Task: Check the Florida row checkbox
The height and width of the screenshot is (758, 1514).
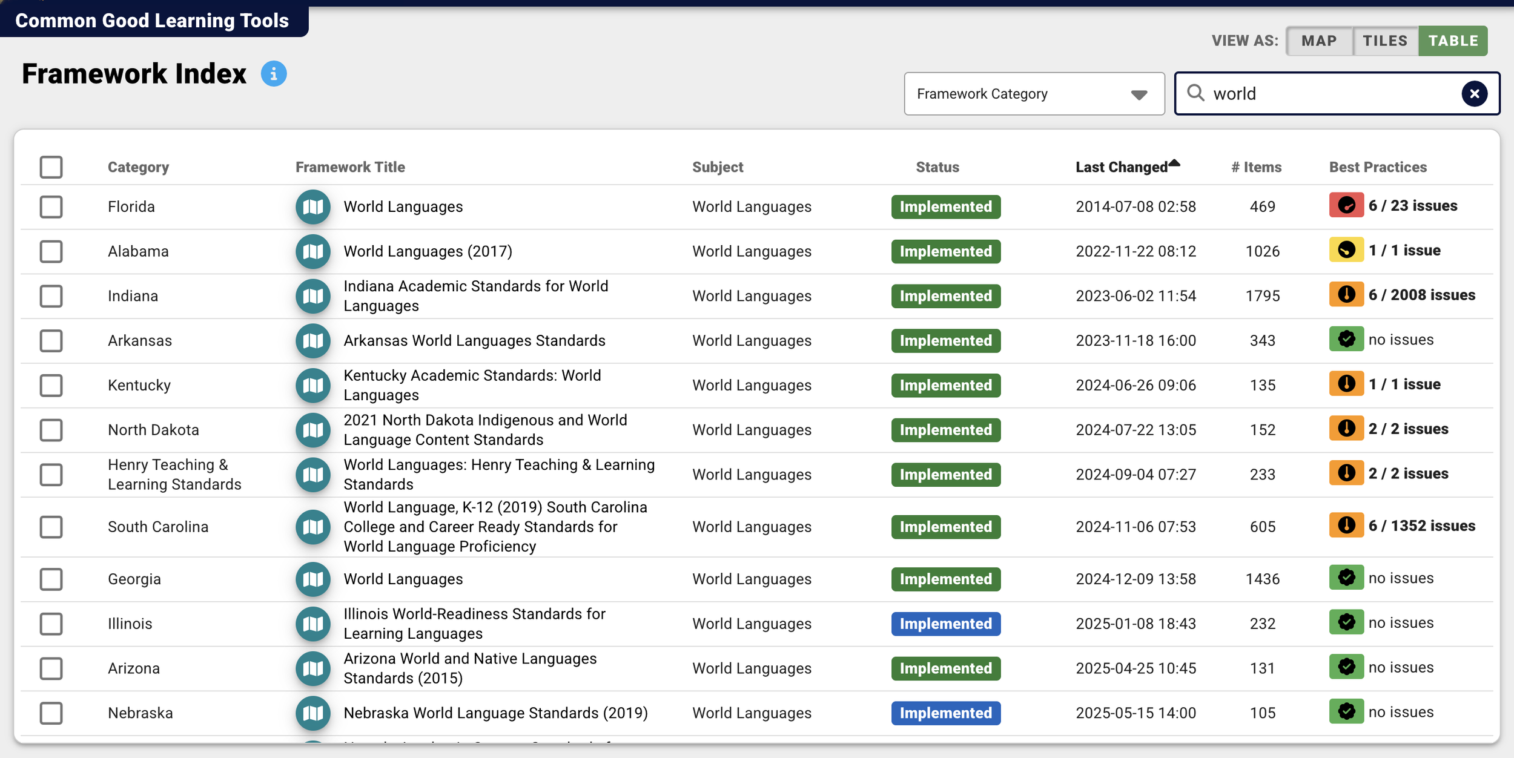Action: [51, 207]
